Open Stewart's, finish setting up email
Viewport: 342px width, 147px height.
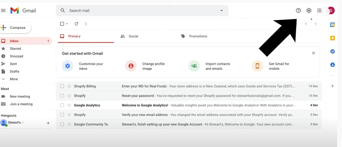[189, 125]
